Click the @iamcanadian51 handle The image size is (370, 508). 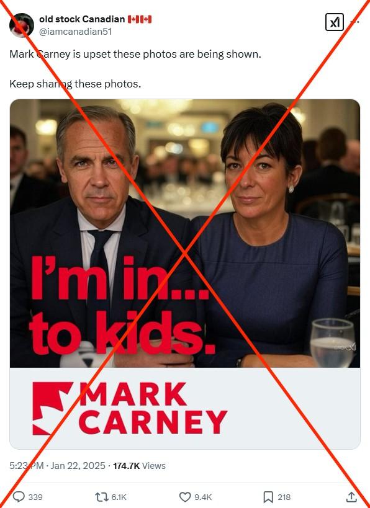(x=76, y=32)
